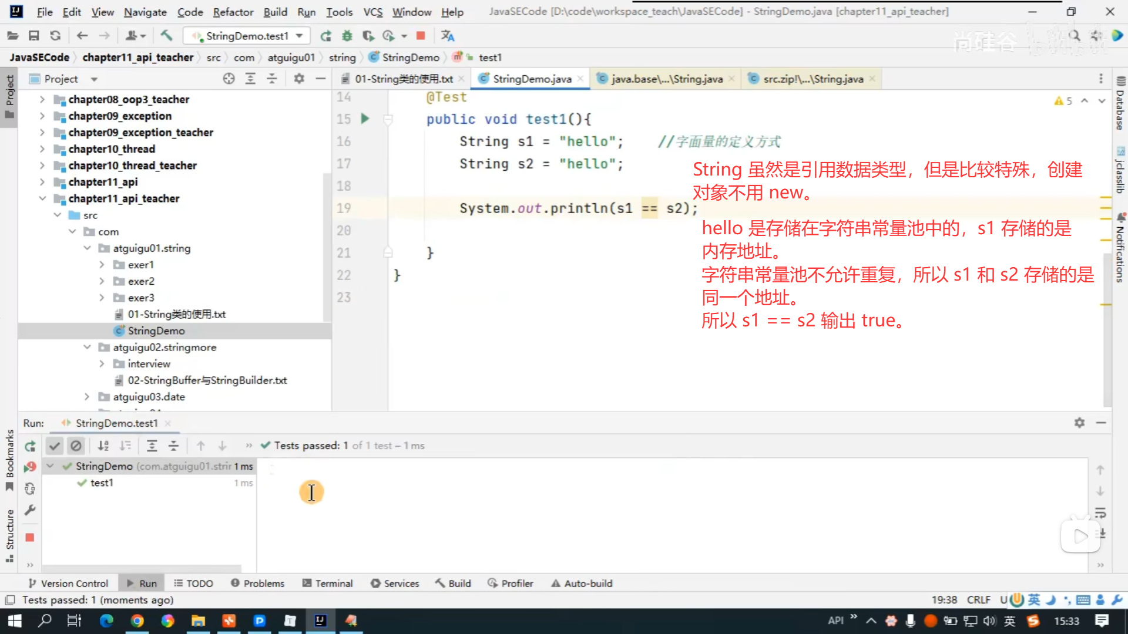
Task: Click the Build hammer icon
Action: click(x=166, y=36)
